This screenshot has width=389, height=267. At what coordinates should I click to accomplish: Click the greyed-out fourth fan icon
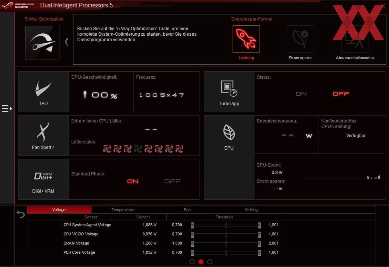[138, 149]
